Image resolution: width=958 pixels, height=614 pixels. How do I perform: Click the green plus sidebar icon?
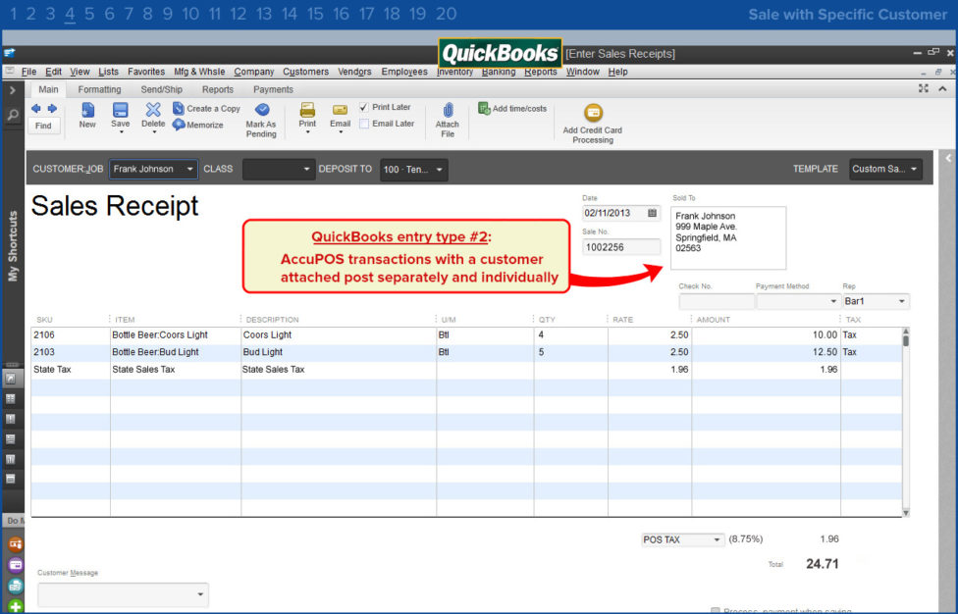tap(15, 607)
